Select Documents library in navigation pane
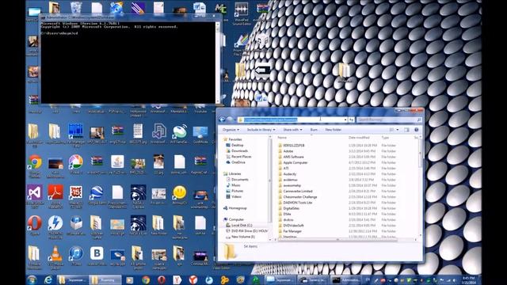The width and height of the screenshot is (507, 285). click(x=239, y=180)
